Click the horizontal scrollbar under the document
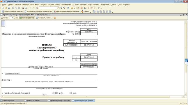This screenshot has width=188, height=105. click(93, 97)
